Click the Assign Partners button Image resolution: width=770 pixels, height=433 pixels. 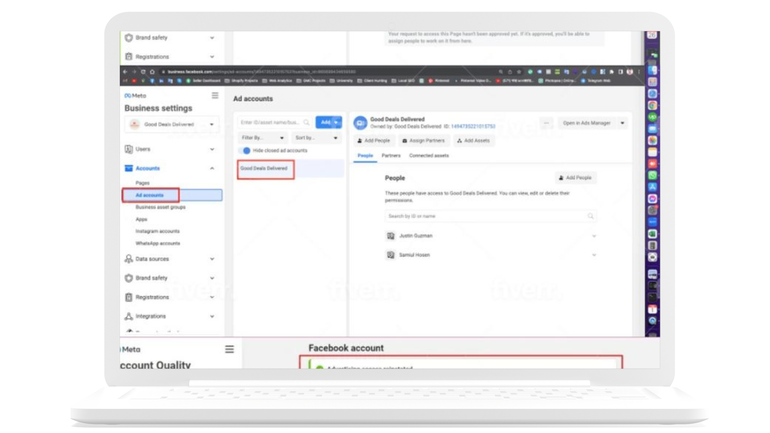point(423,141)
